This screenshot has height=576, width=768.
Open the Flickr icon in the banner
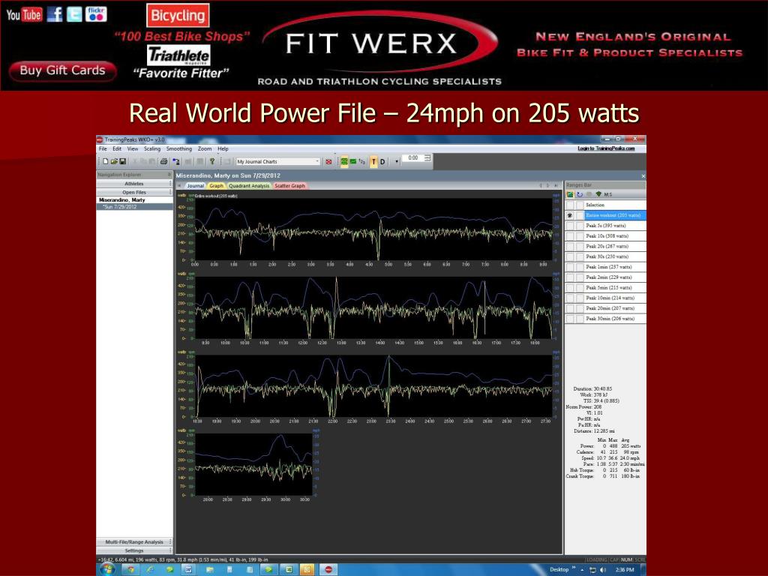[x=96, y=14]
